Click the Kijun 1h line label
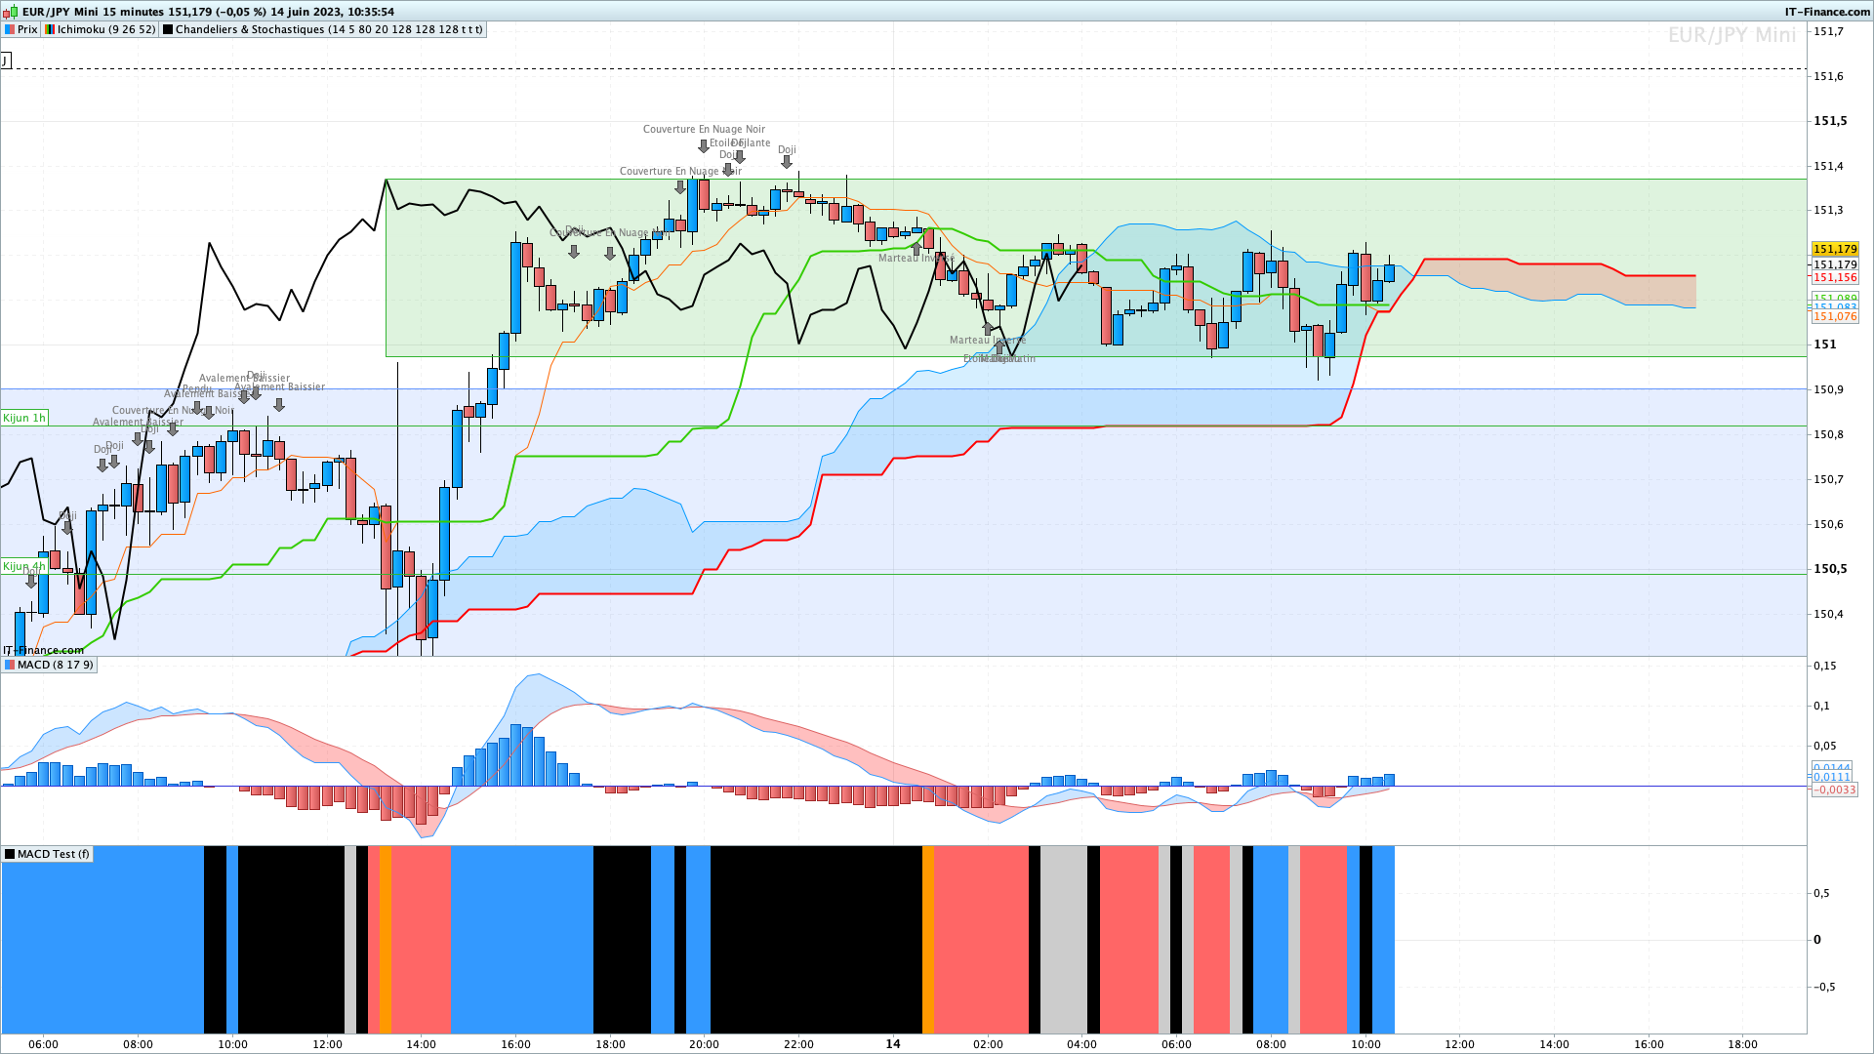This screenshot has height=1054, width=1874. point(24,418)
